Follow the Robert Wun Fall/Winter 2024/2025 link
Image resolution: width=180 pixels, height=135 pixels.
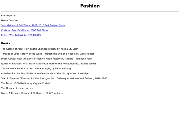(x=21, y=35)
